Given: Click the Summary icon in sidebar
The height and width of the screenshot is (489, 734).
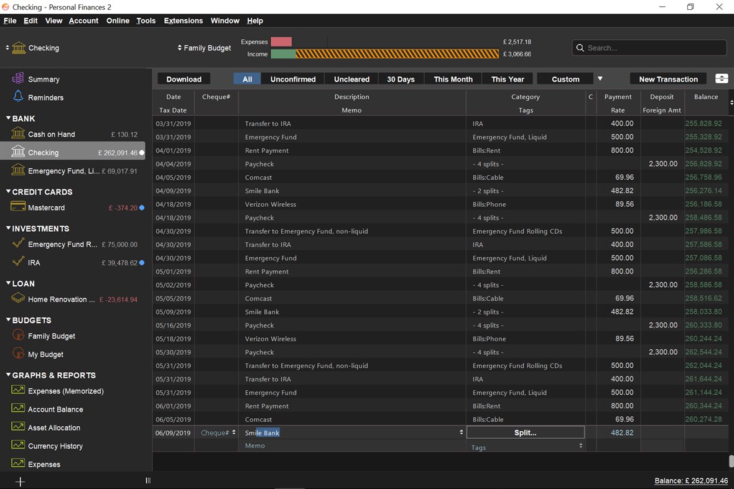Looking at the screenshot, I should pos(18,79).
